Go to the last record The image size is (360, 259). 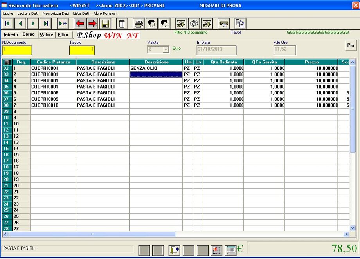point(46,24)
